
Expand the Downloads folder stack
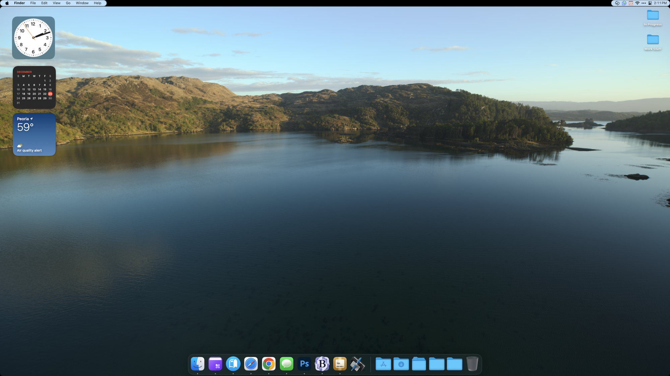pos(401,364)
